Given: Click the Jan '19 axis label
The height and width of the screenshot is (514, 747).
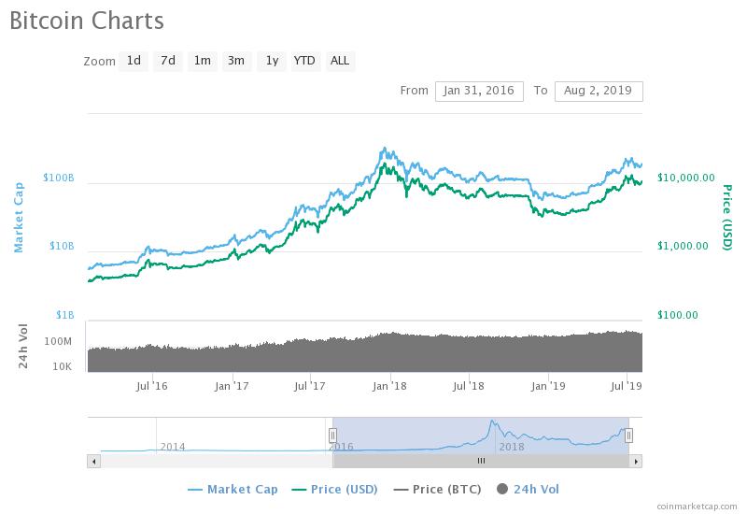Looking at the screenshot, I should tap(548, 386).
